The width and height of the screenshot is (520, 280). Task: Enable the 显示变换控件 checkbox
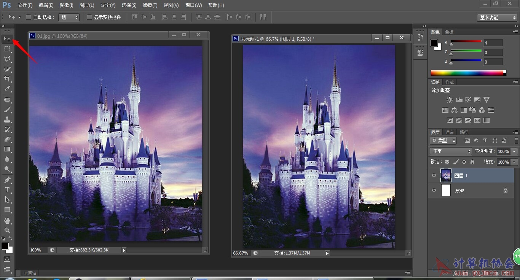(x=89, y=17)
